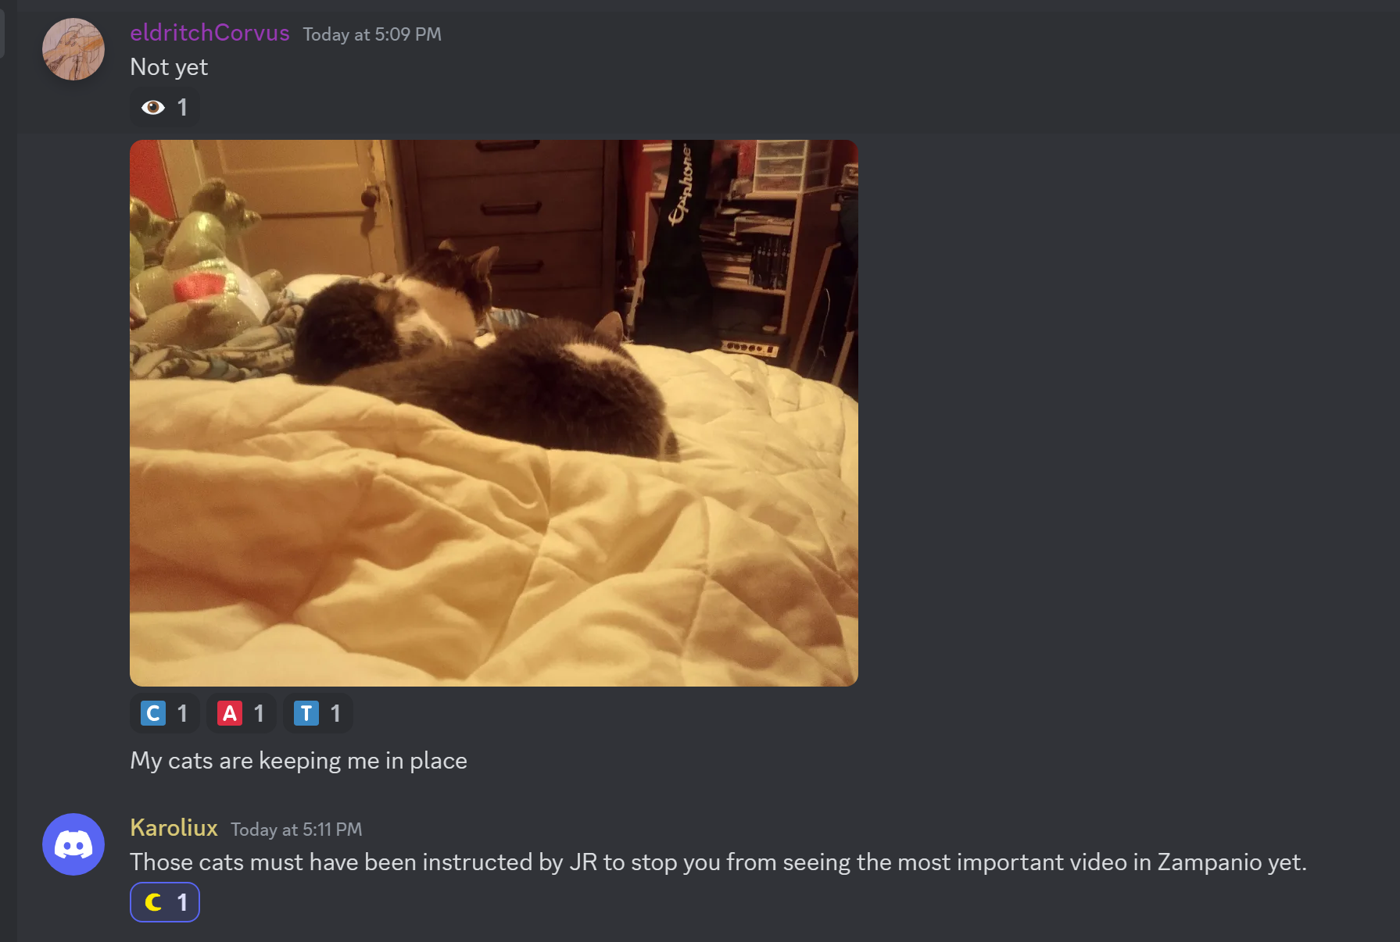Click Karoliux's default Discord logo avatar

click(73, 844)
